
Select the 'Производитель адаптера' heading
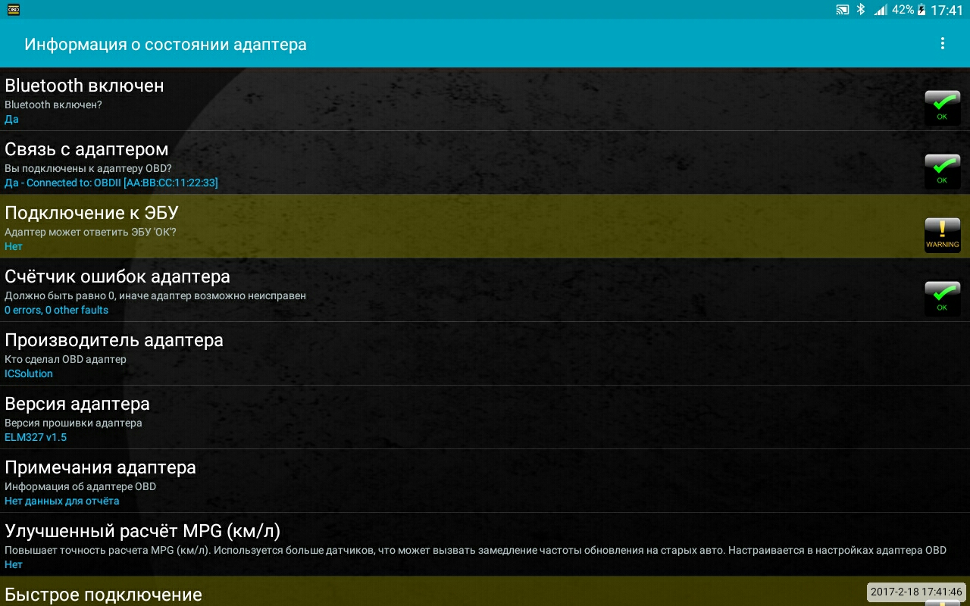(x=114, y=340)
